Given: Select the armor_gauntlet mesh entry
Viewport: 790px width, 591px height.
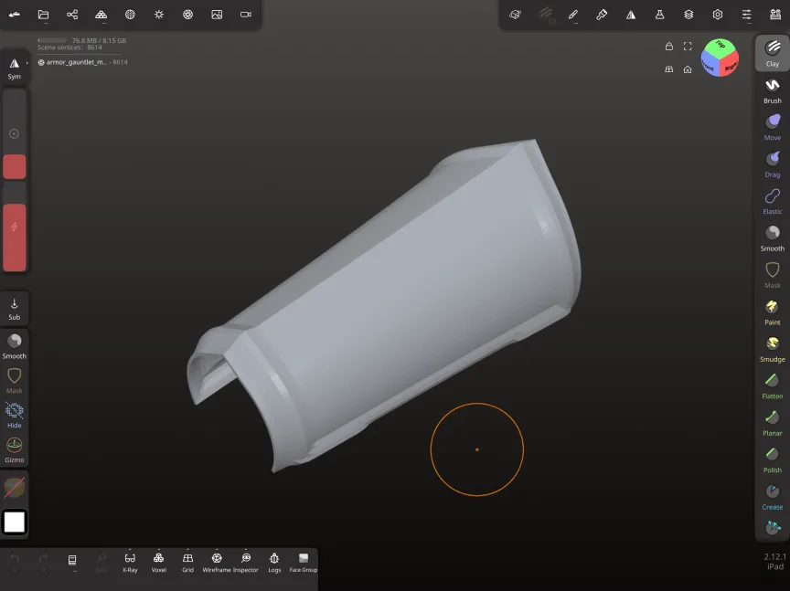Looking at the screenshot, I should pos(82,62).
